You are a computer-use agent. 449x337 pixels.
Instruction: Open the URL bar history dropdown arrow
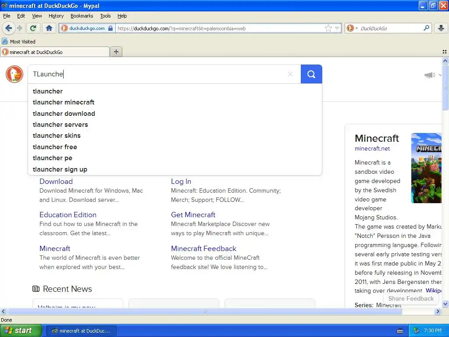tap(337, 28)
